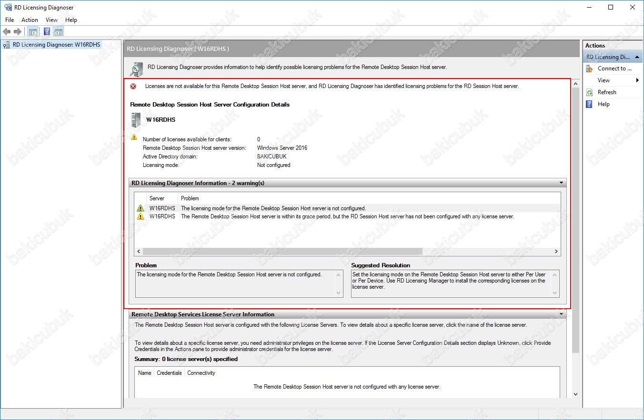Image resolution: width=644 pixels, height=420 pixels.
Task: Select the server icon in the console tree
Action: (x=7, y=45)
